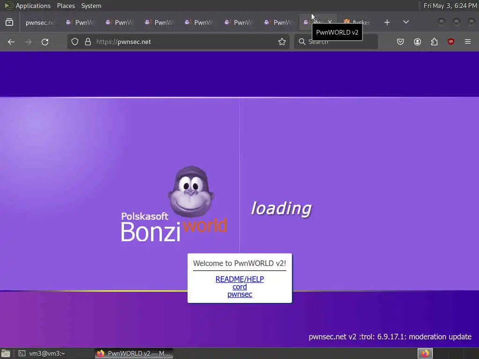Close the active PwnWORLD tab
Image resolution: width=479 pixels, height=359 pixels.
tap(330, 22)
